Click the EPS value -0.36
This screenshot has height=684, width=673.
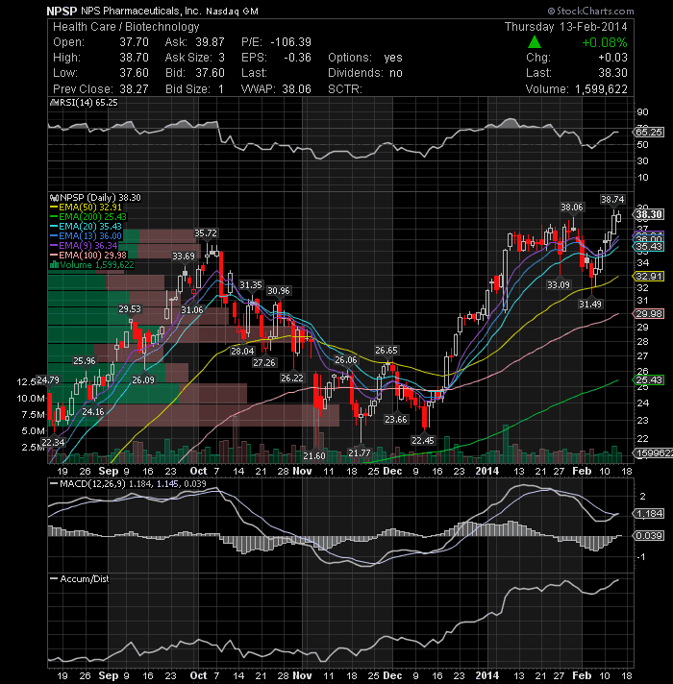click(x=297, y=58)
